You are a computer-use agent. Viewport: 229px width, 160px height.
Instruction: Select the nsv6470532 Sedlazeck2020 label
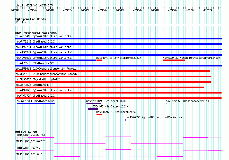36,63
